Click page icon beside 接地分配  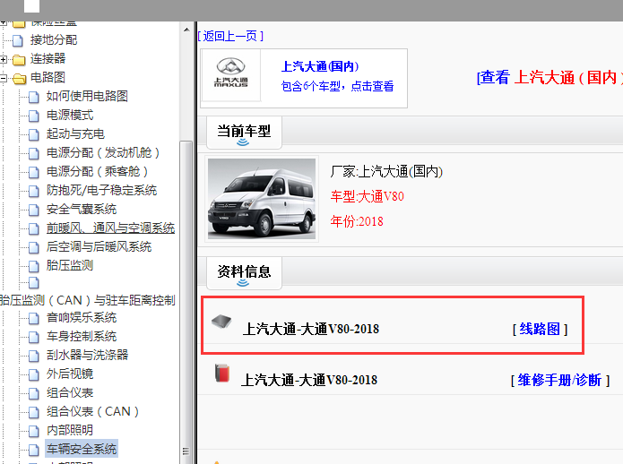[x=18, y=40]
